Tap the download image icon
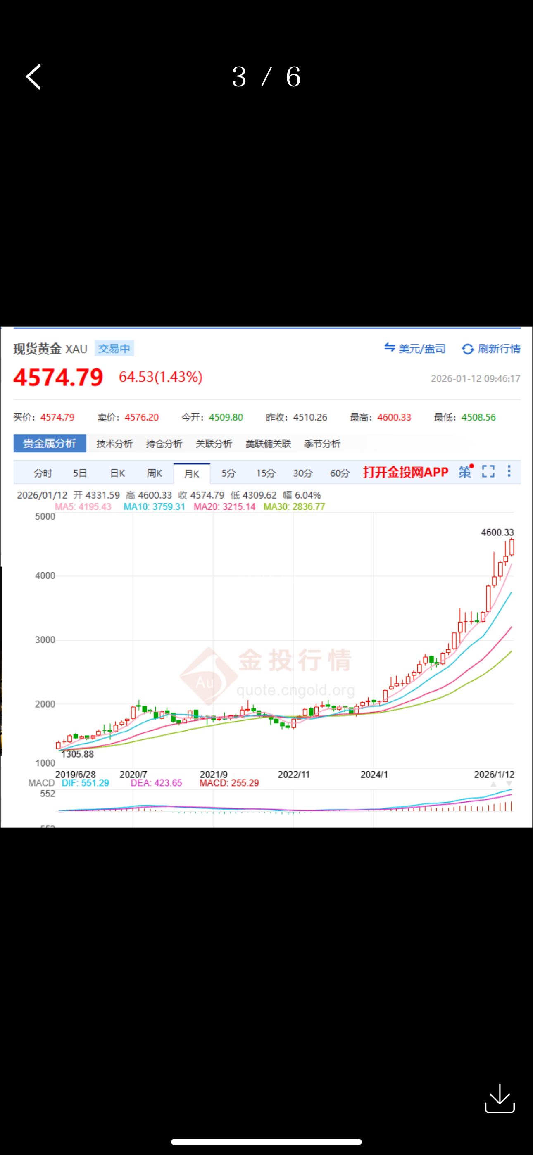The height and width of the screenshot is (1155, 533). 500,1098
